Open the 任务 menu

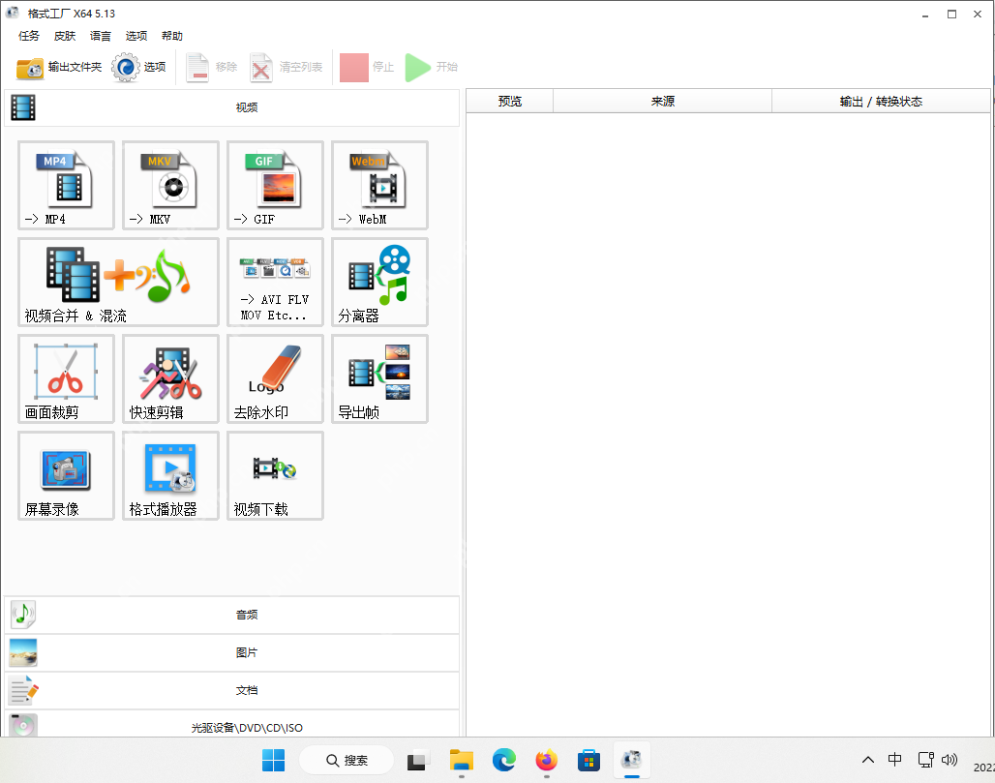coord(28,36)
